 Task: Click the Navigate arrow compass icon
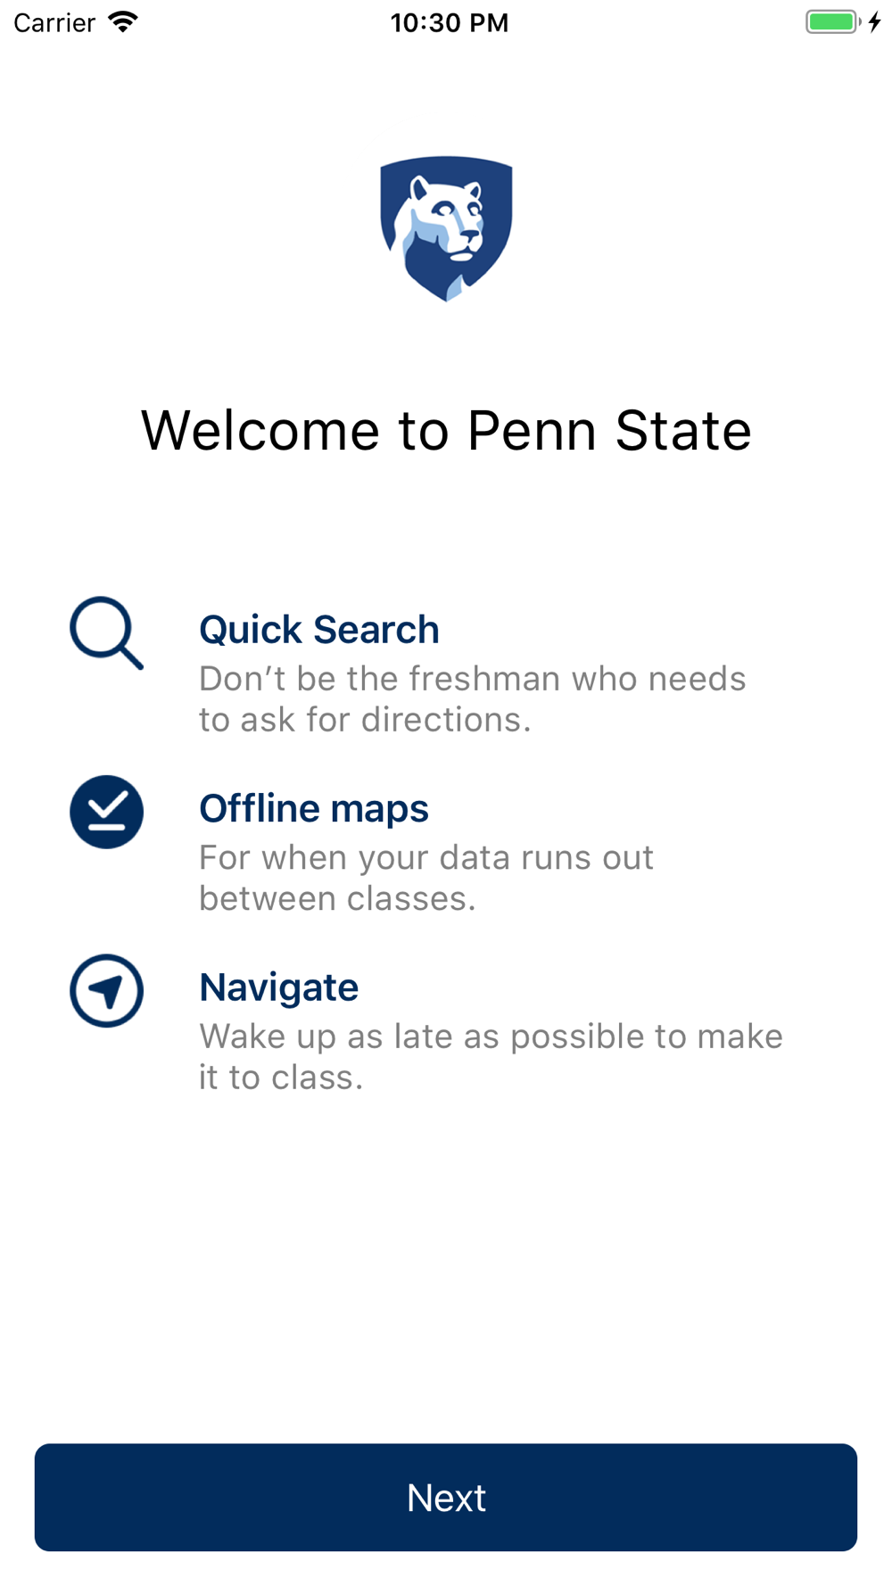(107, 991)
